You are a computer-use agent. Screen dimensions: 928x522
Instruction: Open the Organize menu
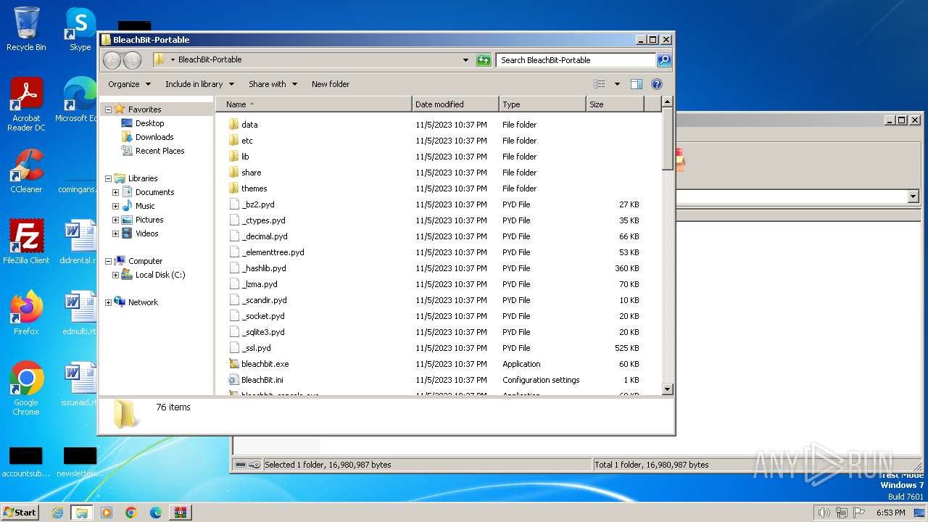pyautogui.click(x=129, y=84)
